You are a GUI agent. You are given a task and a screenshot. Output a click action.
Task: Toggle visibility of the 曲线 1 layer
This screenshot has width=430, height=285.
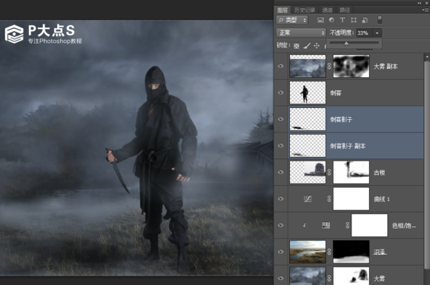(280, 199)
